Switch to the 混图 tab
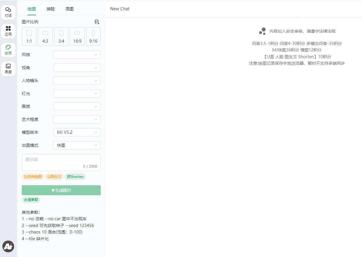This screenshot has width=362, height=257. 70,9
